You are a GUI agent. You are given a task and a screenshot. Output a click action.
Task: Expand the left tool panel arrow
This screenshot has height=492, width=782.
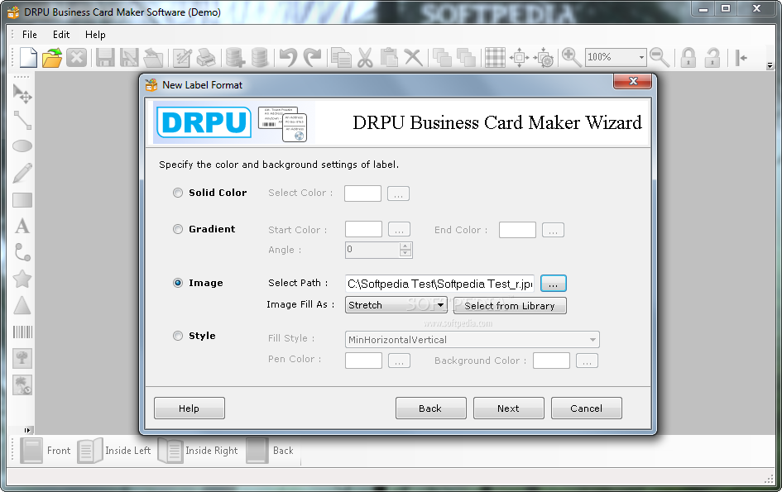[27, 430]
